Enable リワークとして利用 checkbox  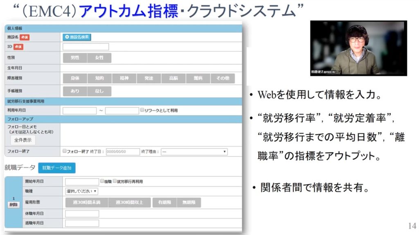[x=142, y=110]
